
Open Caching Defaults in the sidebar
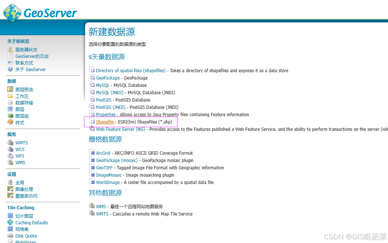pyautogui.click(x=32, y=222)
